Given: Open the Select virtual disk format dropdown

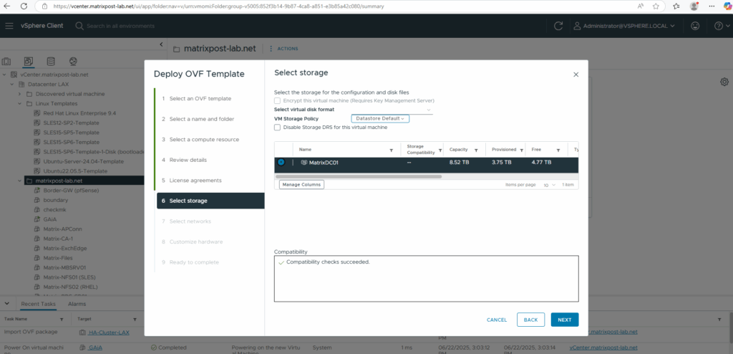Looking at the screenshot, I should tap(392, 110).
